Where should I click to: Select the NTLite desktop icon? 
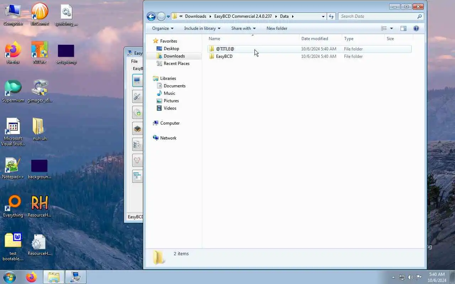[39, 53]
